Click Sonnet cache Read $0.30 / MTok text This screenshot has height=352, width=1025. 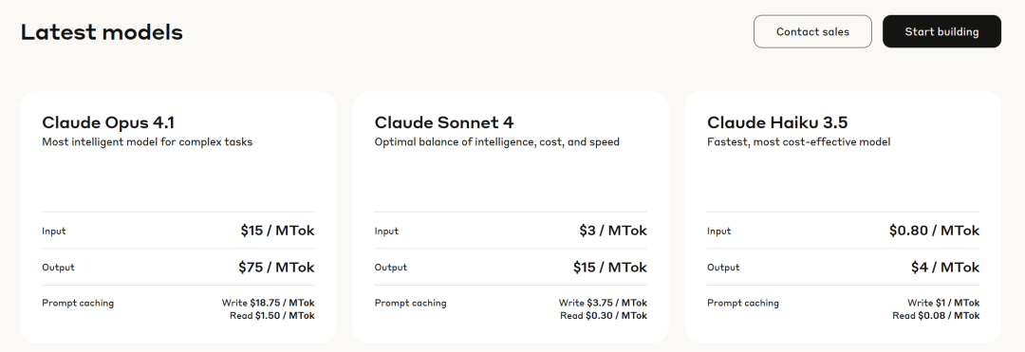click(x=604, y=315)
